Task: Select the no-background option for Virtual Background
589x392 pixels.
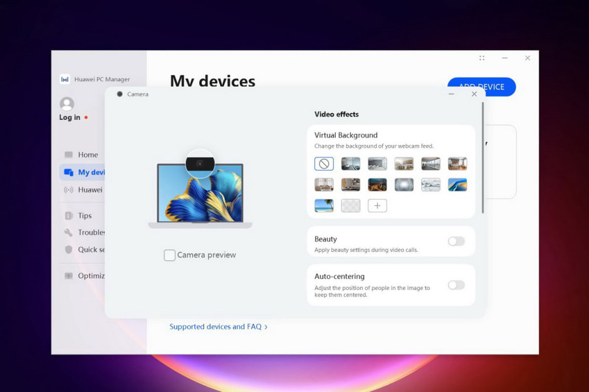Action: (324, 163)
